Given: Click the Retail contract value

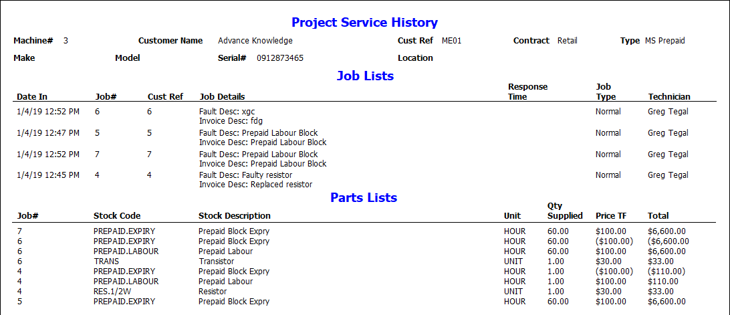Looking at the screenshot, I should pyautogui.click(x=568, y=41).
